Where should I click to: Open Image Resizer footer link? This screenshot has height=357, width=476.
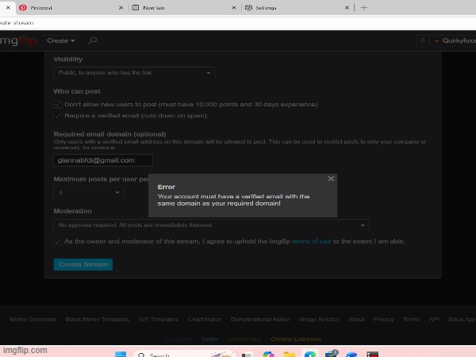[x=319, y=320]
